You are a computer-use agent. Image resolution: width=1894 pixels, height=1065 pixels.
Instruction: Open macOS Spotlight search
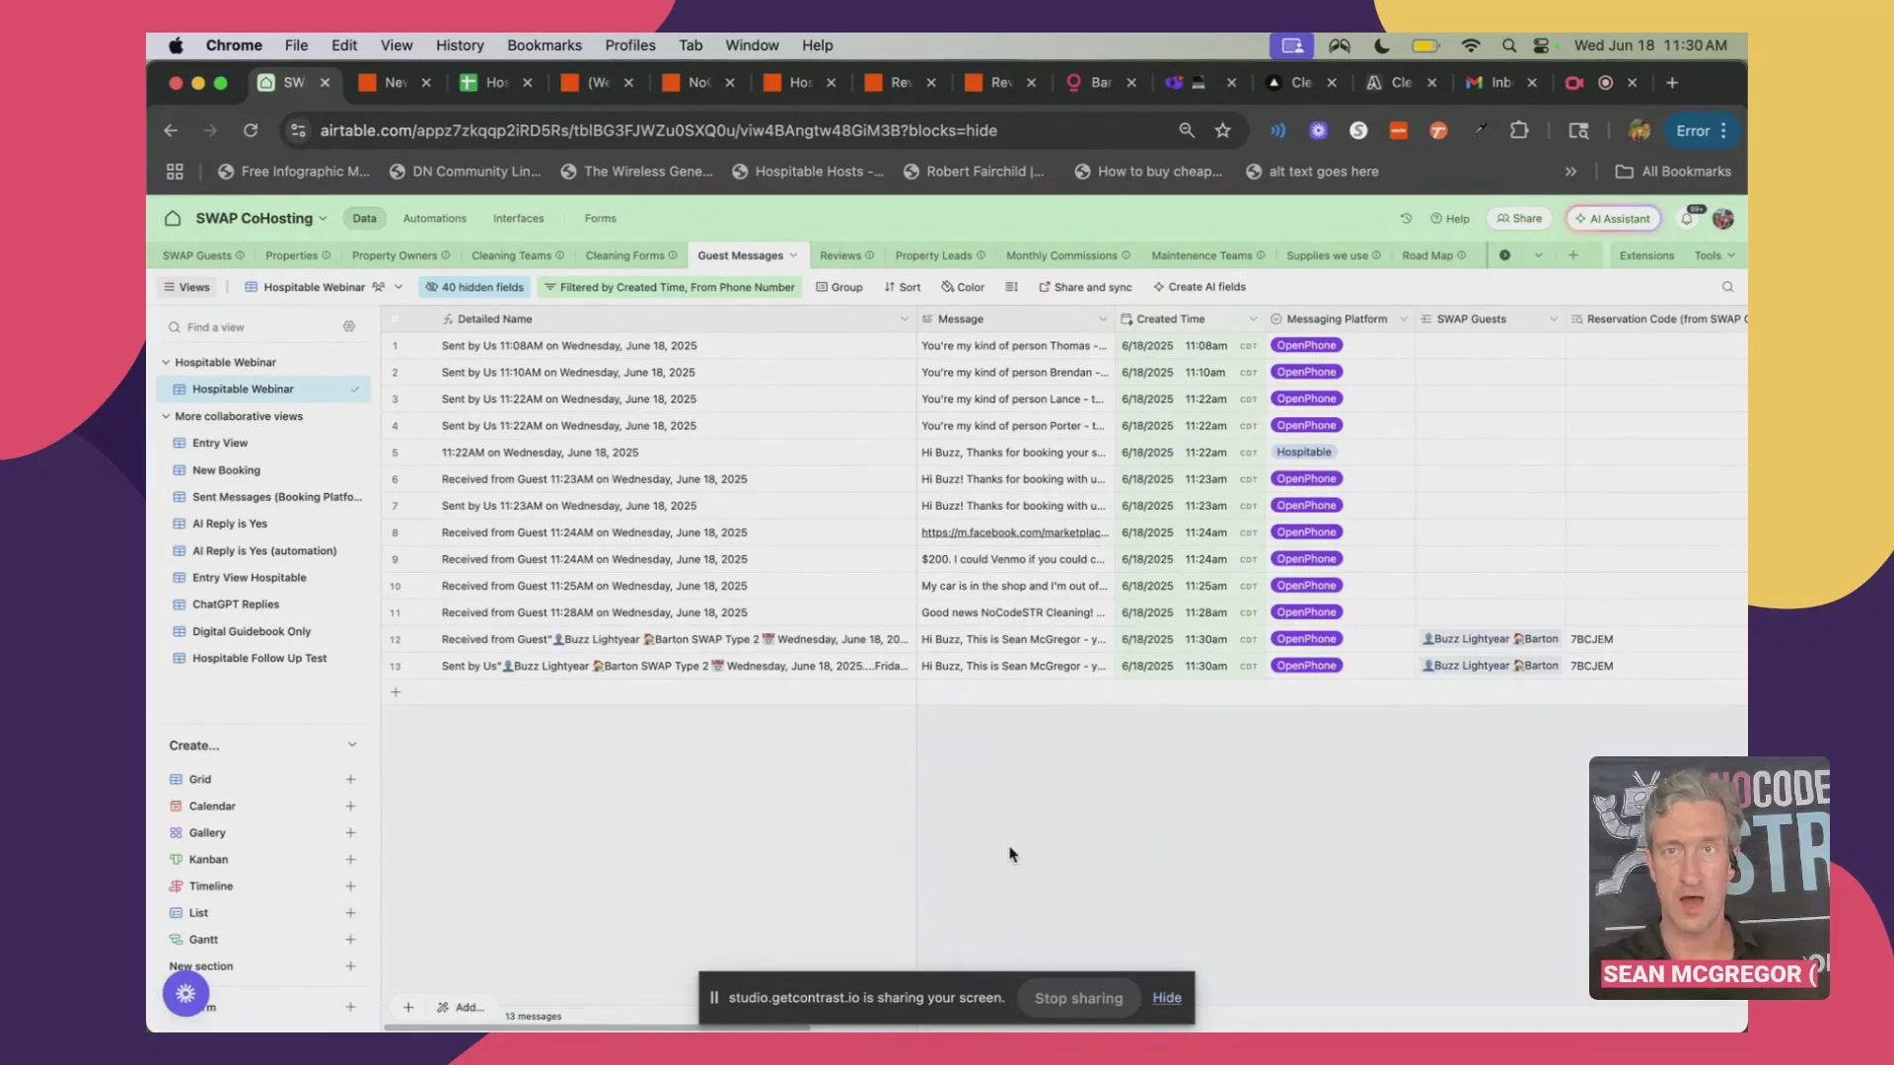coord(1508,45)
